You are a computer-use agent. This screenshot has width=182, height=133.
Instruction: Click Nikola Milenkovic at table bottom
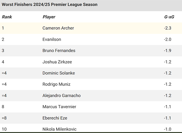59,129
